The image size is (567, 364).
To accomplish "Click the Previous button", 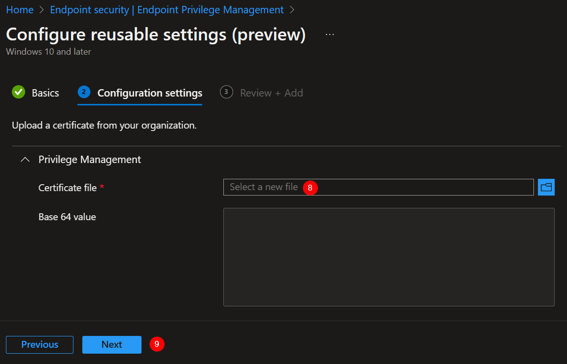I will coord(39,344).
